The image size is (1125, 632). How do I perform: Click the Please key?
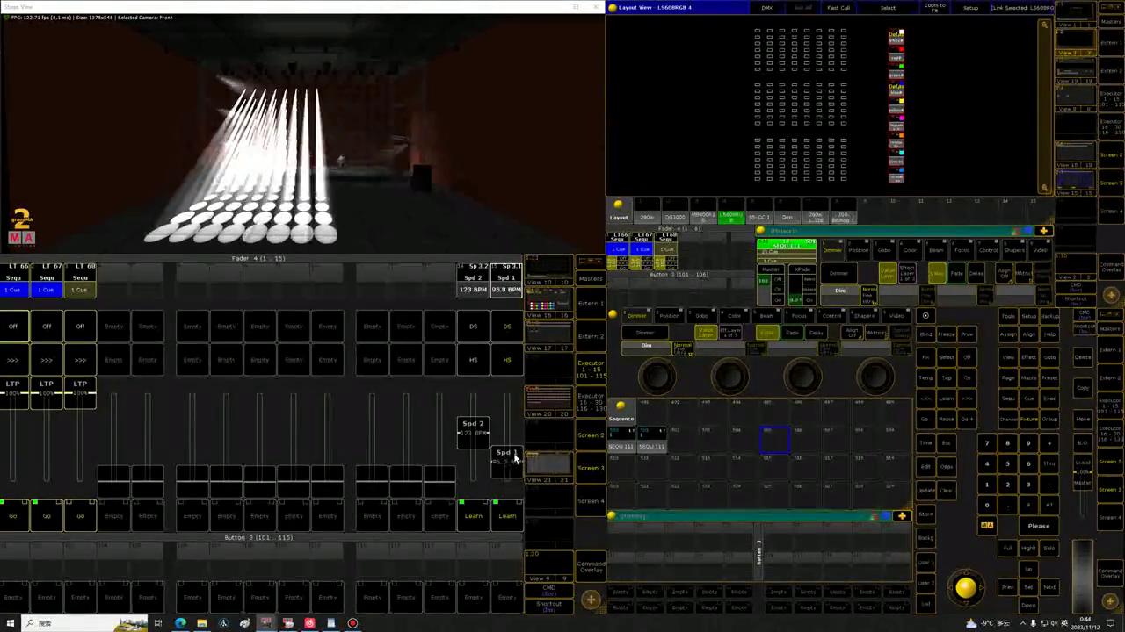tap(1039, 526)
